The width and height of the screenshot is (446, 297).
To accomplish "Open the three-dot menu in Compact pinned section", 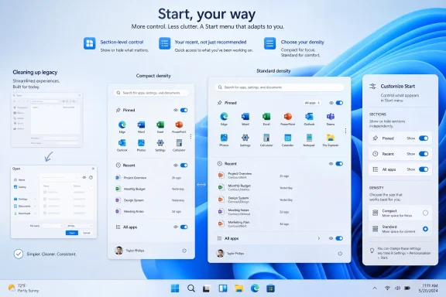I will click(190, 137).
